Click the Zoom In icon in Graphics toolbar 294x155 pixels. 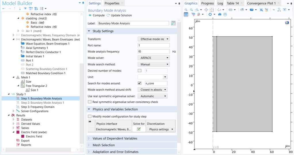(186, 10)
